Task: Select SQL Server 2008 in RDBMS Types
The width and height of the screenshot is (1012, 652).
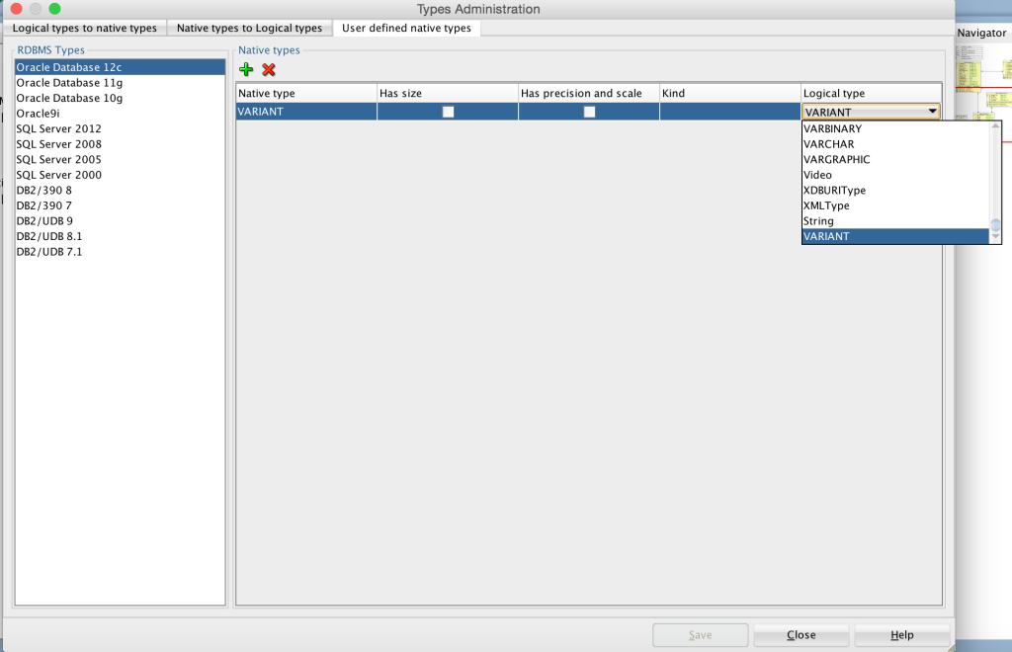Action: 120,144
